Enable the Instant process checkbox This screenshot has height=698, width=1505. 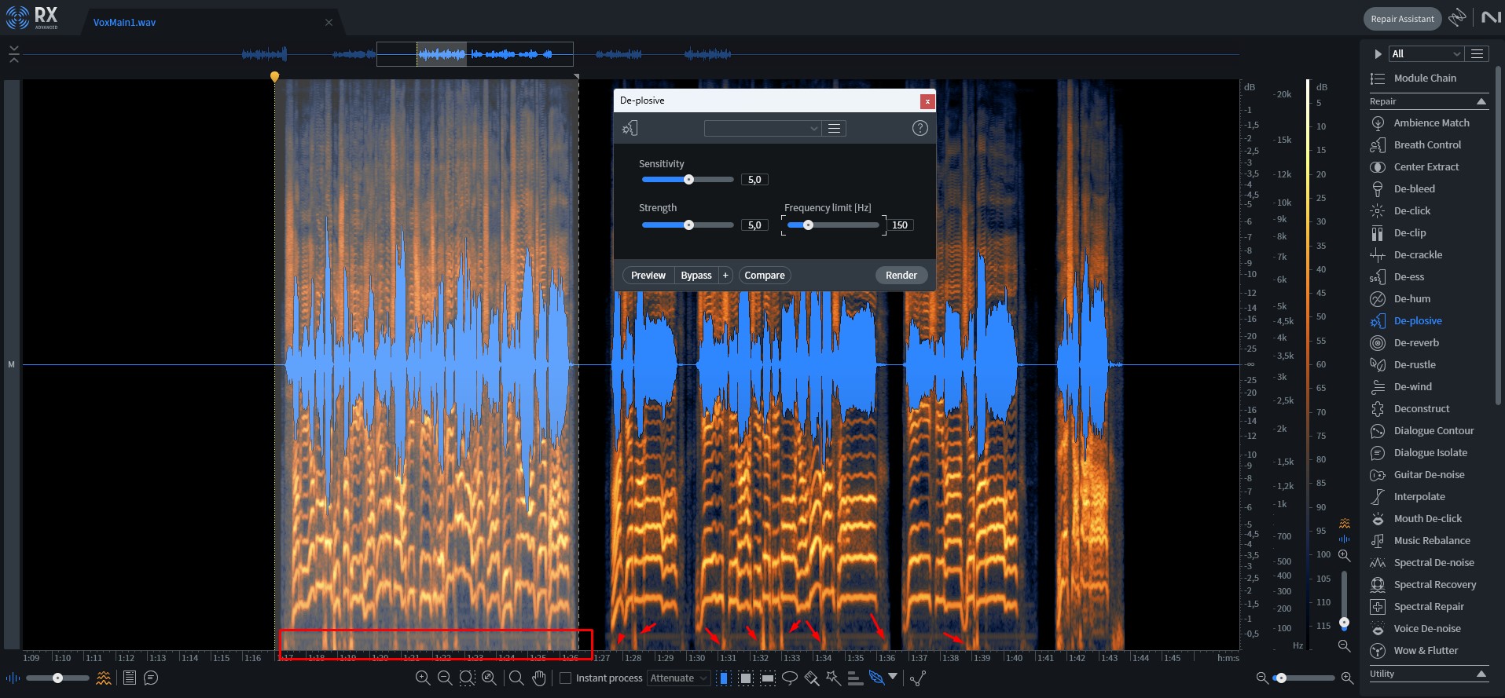[565, 678]
